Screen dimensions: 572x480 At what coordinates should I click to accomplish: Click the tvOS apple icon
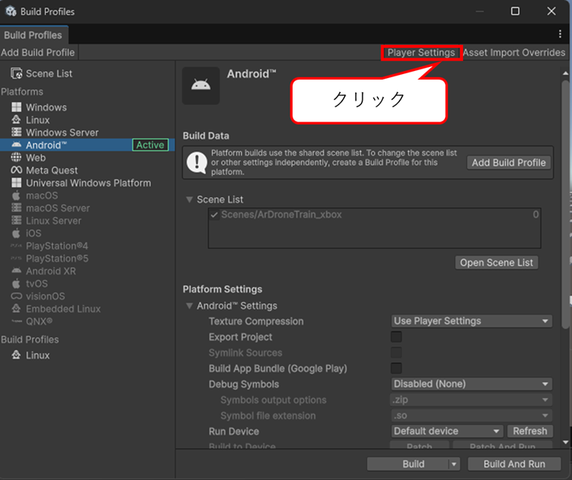[x=17, y=283]
